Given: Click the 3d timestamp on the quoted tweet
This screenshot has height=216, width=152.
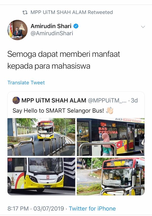Looking at the screenshot, I should tap(134, 101).
